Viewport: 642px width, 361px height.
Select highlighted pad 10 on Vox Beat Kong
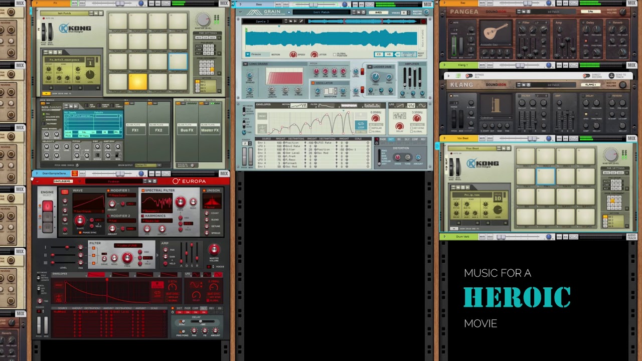pos(546,176)
